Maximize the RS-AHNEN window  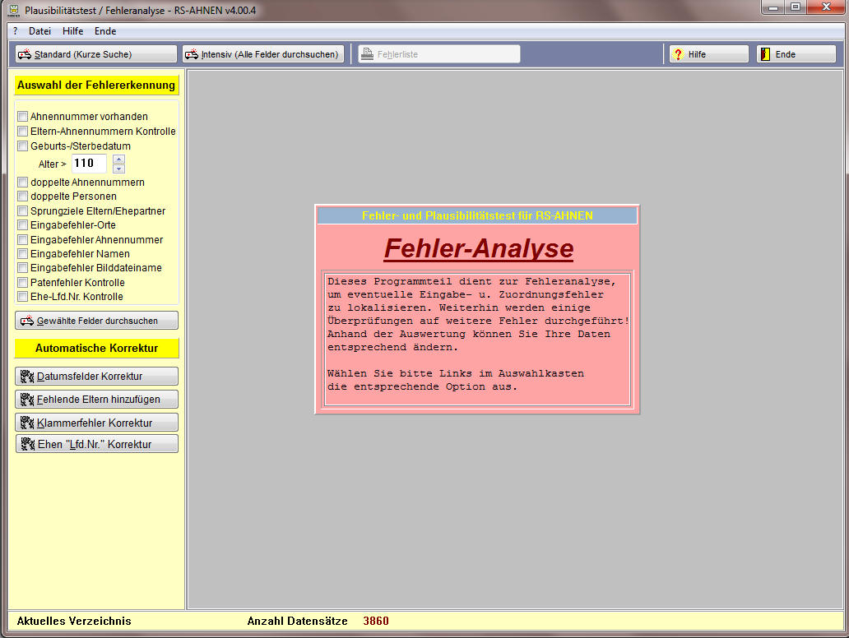coord(796,7)
